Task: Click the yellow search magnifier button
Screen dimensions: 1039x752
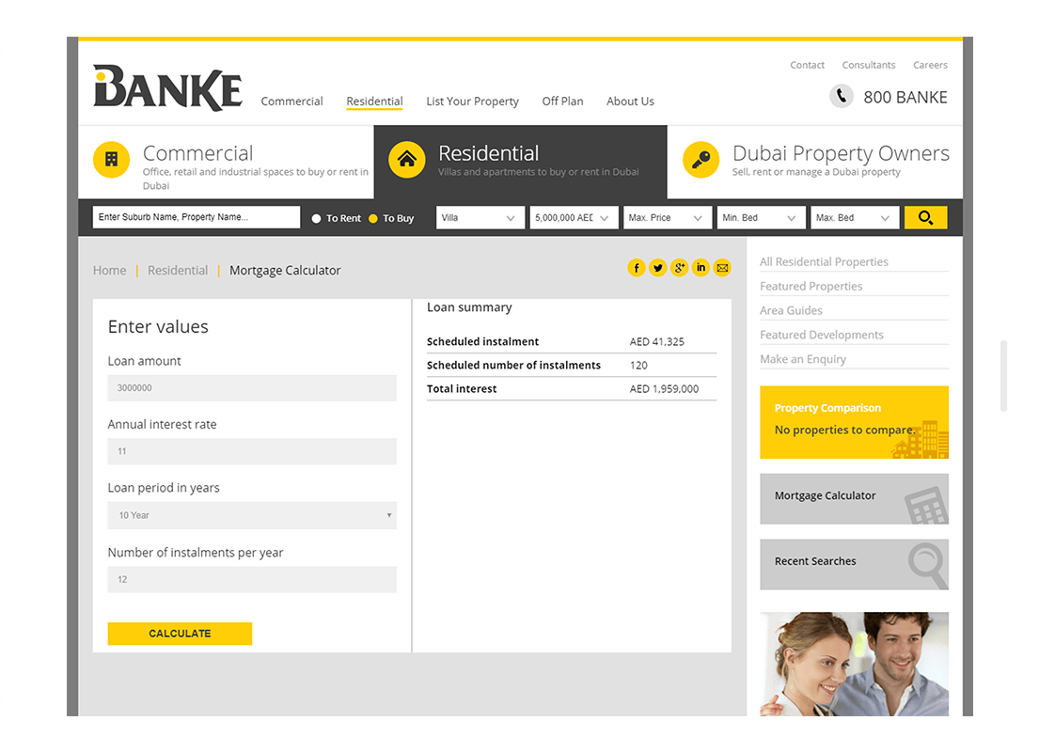Action: point(925,217)
